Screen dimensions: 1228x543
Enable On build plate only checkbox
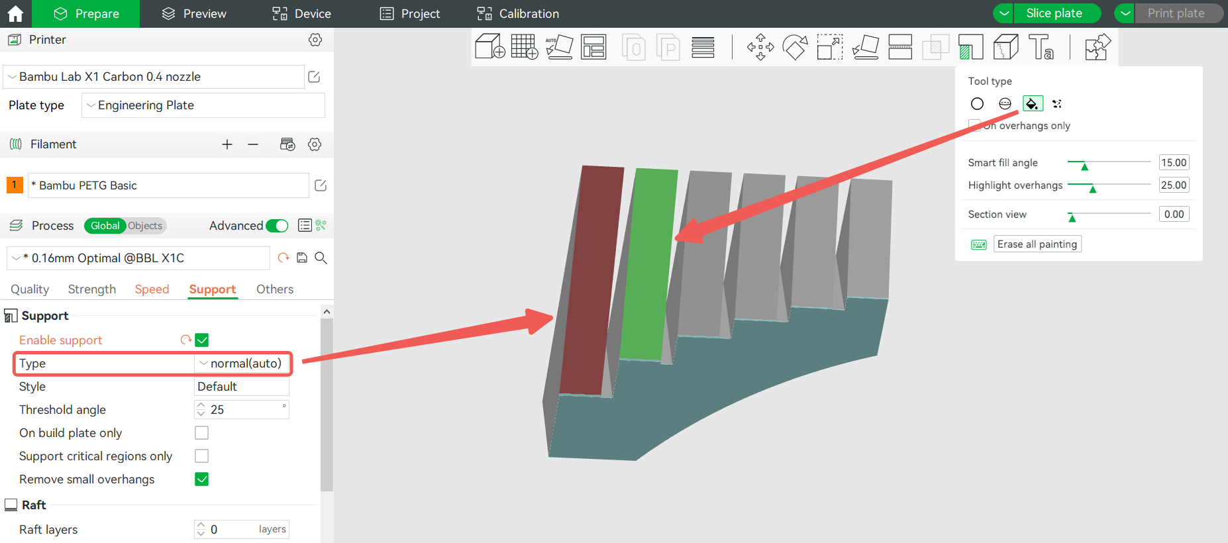point(202,432)
